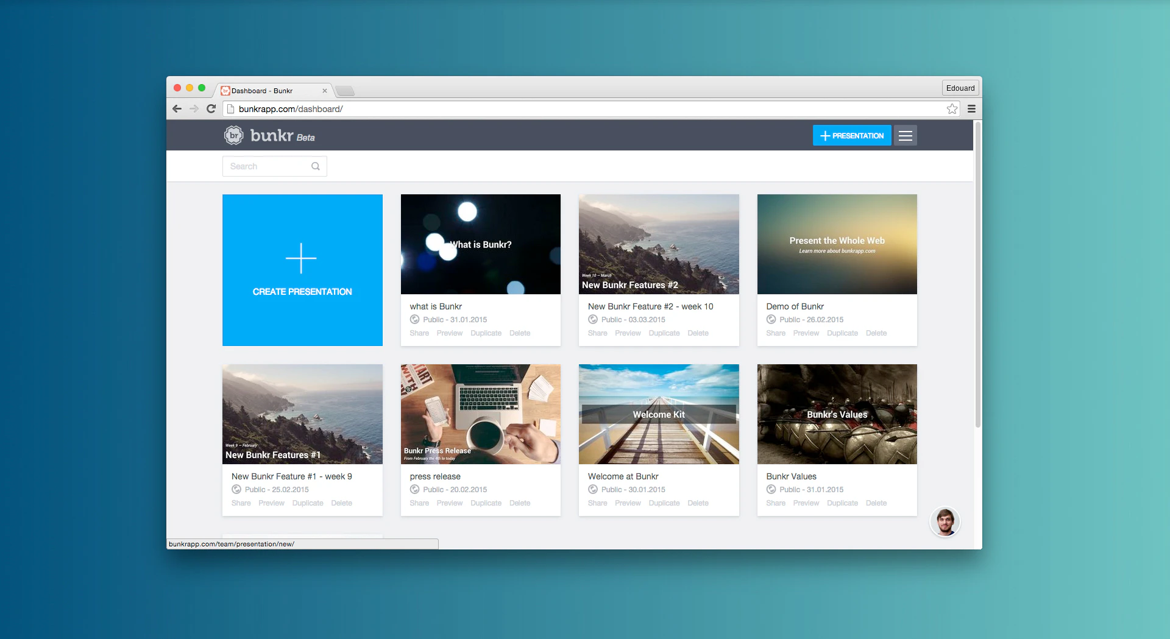Open New Bunkr Features #1 thumbnail
1170x639 pixels.
302,414
